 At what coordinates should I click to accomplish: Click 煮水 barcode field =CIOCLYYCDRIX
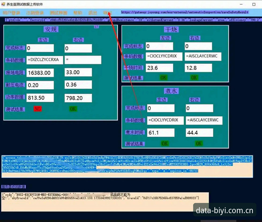165,120
